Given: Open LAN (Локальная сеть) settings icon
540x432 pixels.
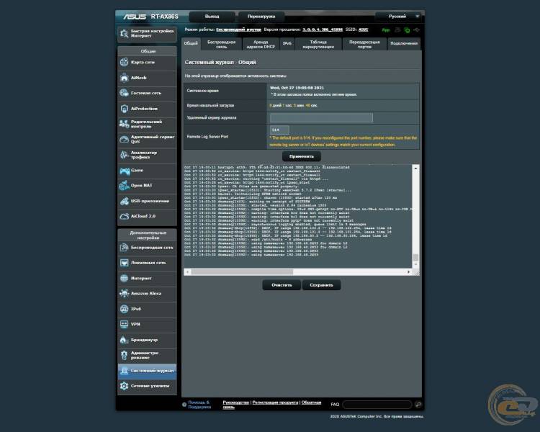Looking at the screenshot, I should pos(124,263).
